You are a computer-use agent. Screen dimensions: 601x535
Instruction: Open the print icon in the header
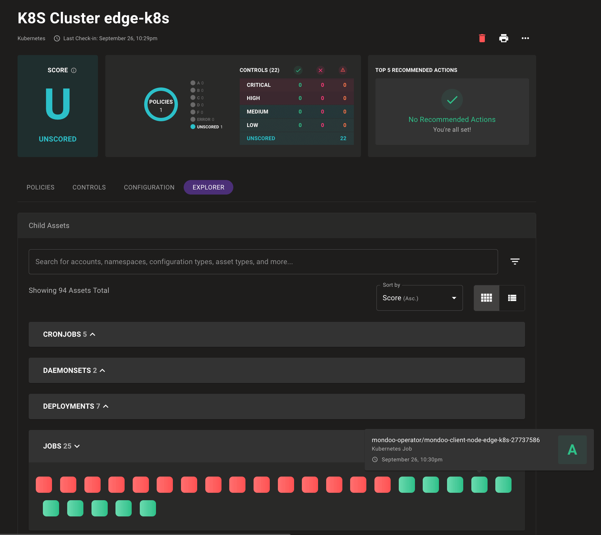[504, 38]
